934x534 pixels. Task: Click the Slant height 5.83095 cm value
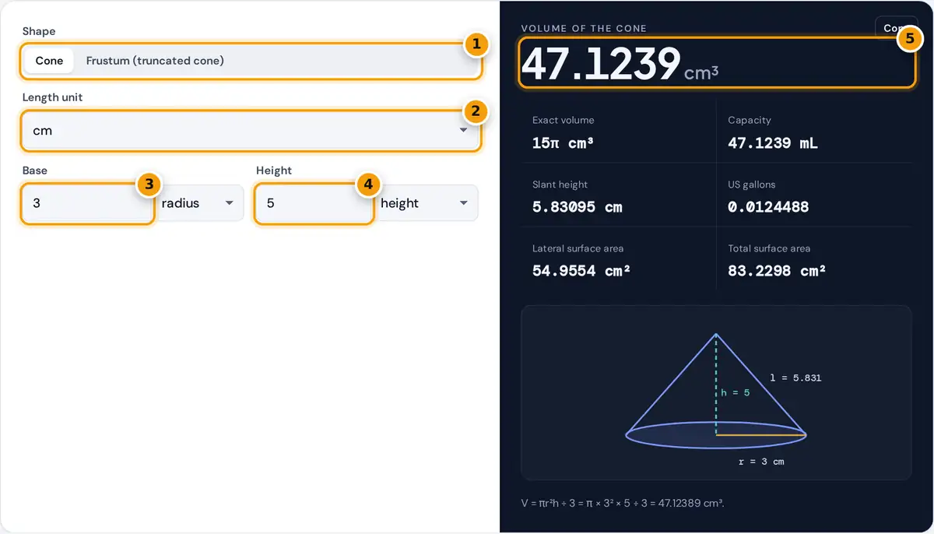(577, 207)
